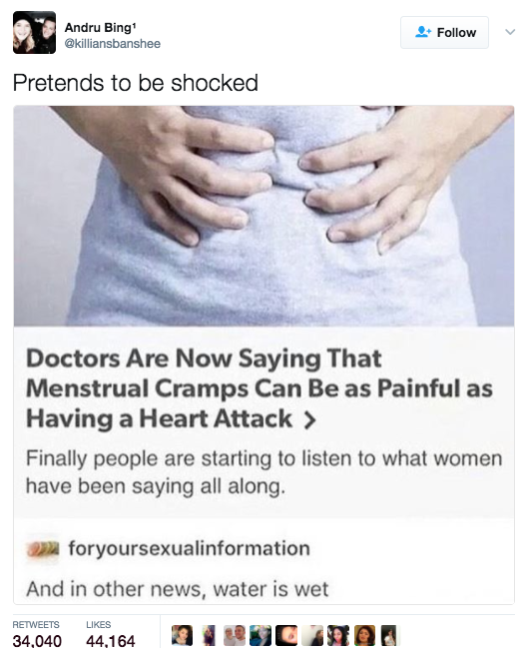Image resolution: width=525 pixels, height=648 pixels.
Task: Open the tweet options chevron dropdown
Action: click(510, 32)
